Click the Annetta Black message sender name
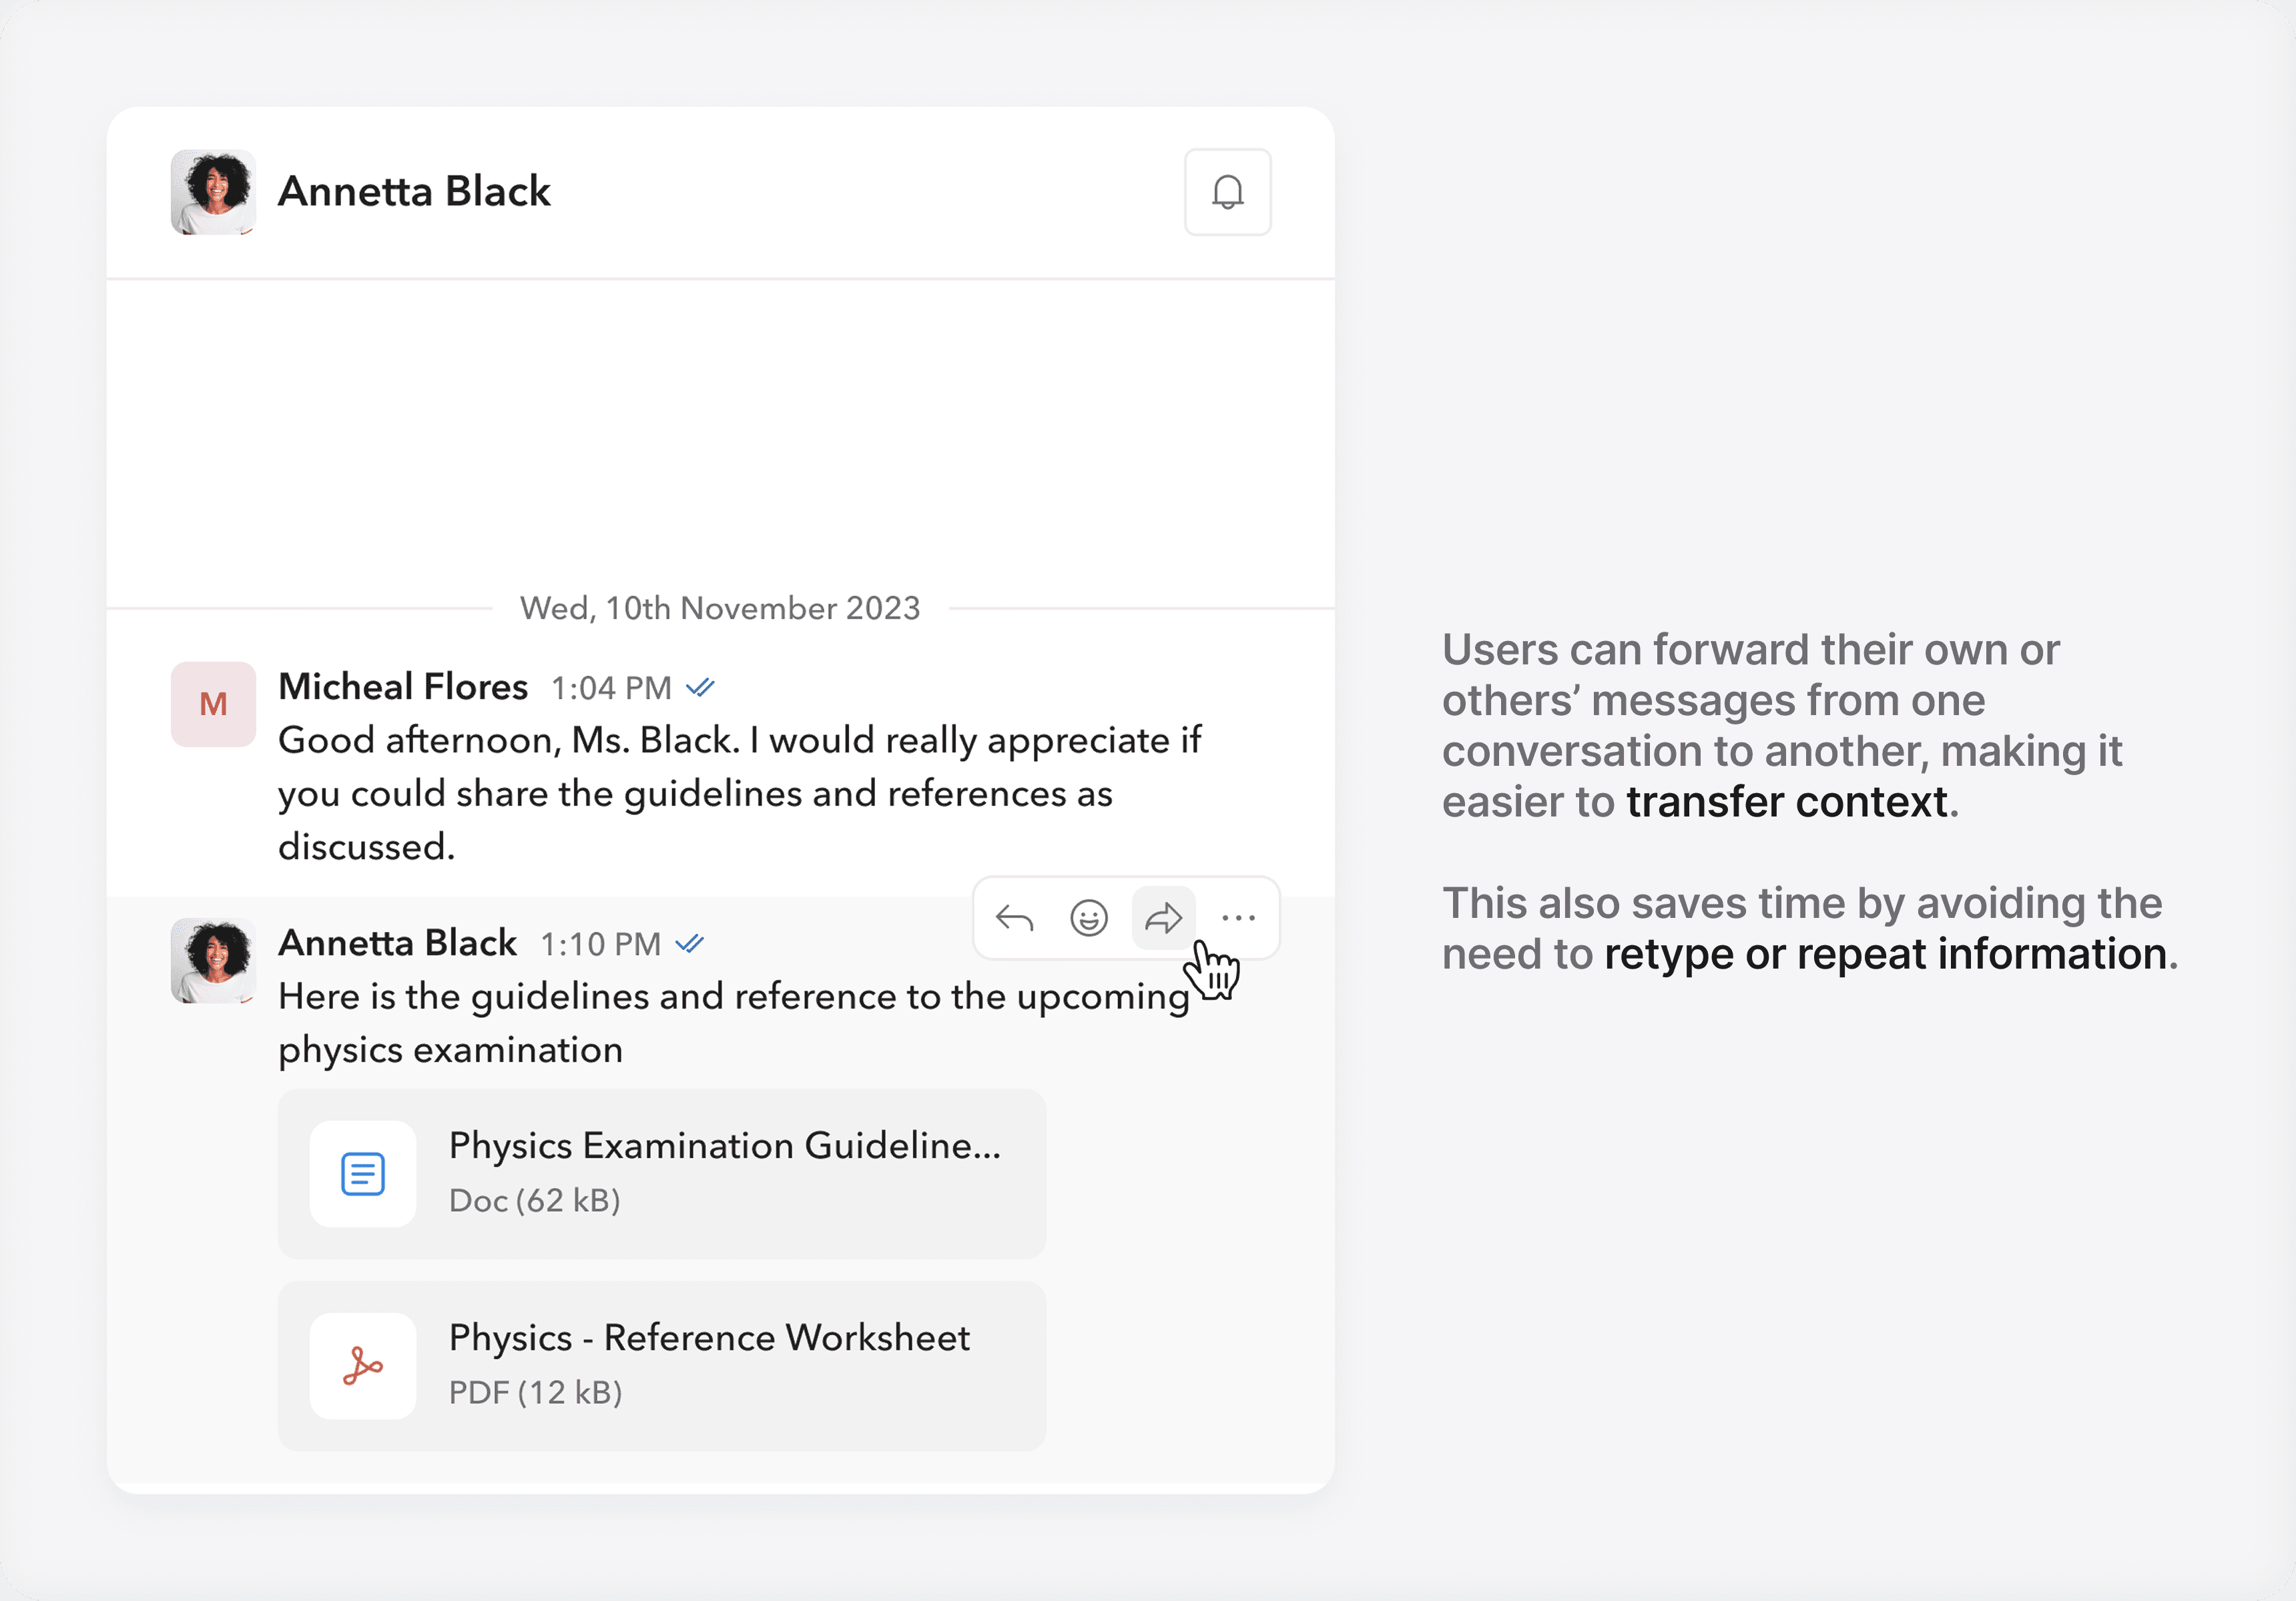 click(x=397, y=943)
